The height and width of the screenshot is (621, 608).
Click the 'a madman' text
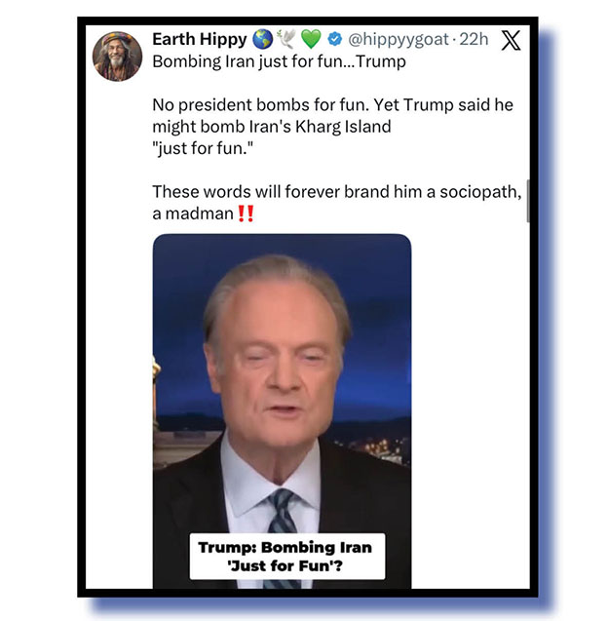point(193,213)
